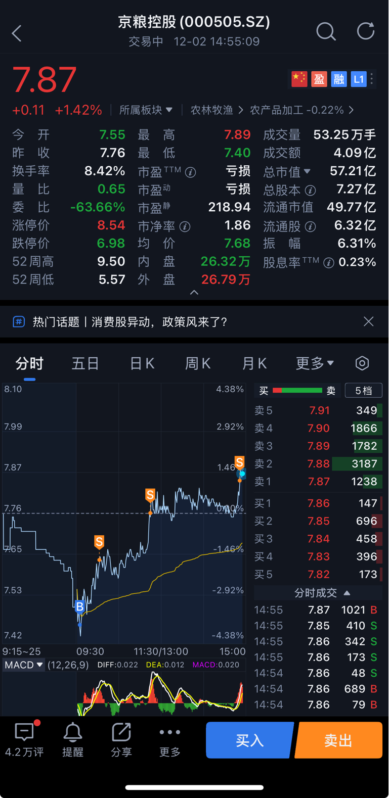Image resolution: width=389 pixels, height=798 pixels.
Task: Select the 买5 row at 7.82
Action: 318,574
